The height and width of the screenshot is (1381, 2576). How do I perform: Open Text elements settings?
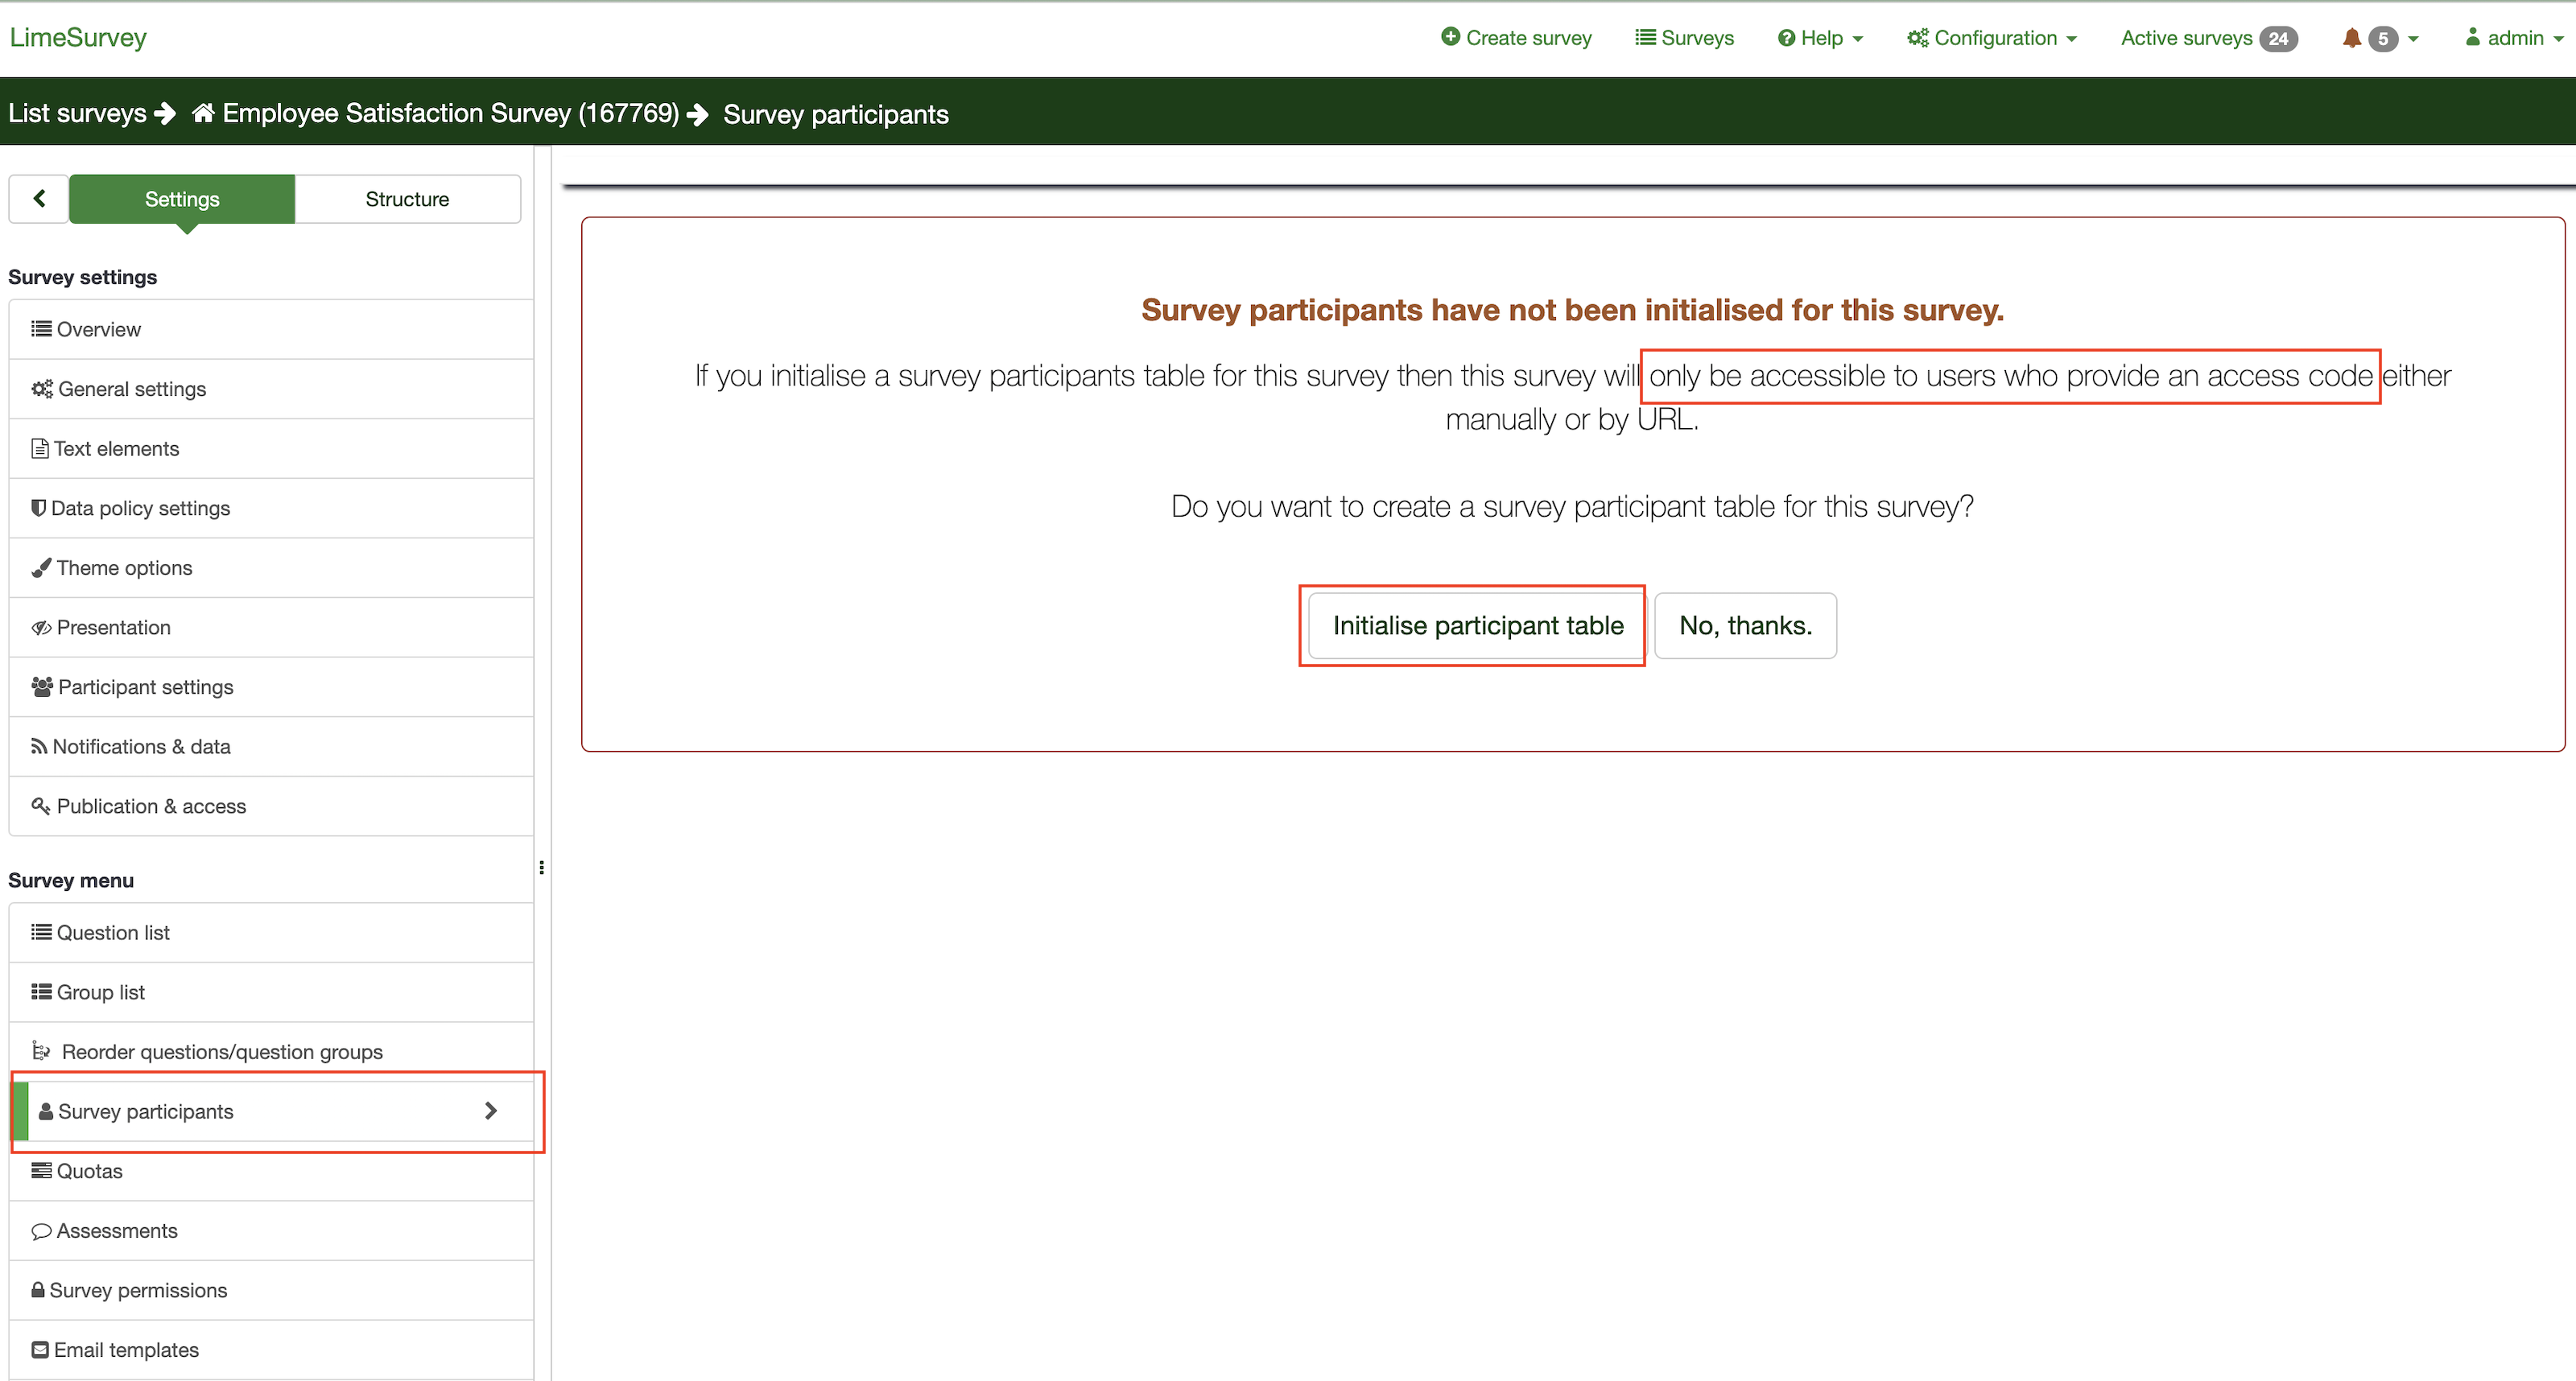271,449
